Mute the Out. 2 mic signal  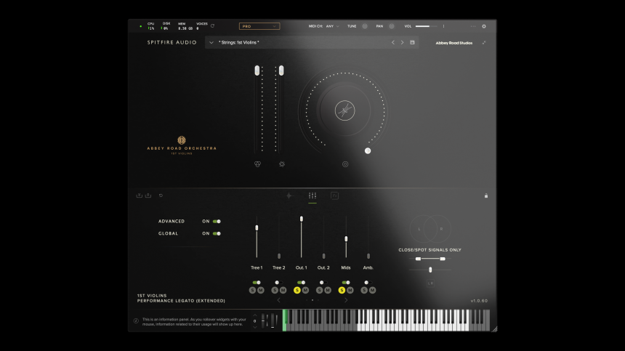328,291
